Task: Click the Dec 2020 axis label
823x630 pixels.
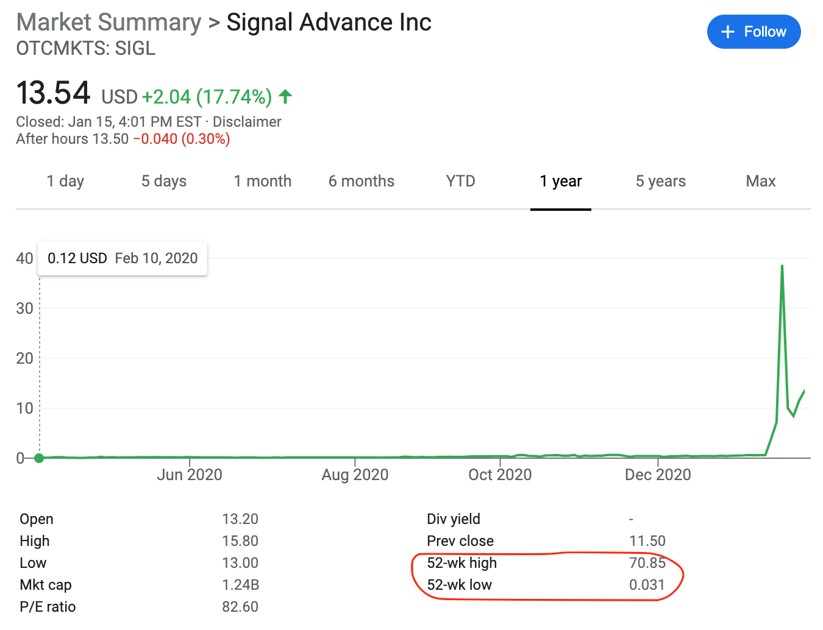Action: [658, 475]
